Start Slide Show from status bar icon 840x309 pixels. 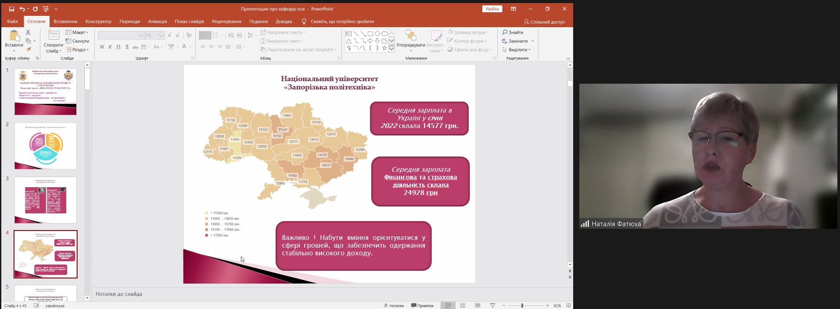(492, 305)
